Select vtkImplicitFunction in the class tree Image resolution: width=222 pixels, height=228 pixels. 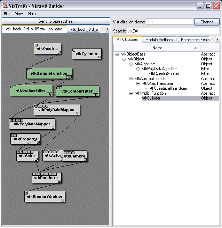[150, 93]
